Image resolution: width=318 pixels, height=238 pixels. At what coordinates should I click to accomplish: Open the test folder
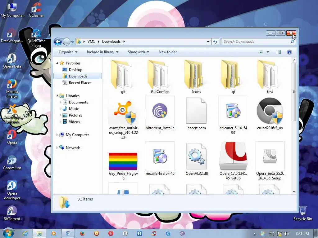pyautogui.click(x=270, y=77)
